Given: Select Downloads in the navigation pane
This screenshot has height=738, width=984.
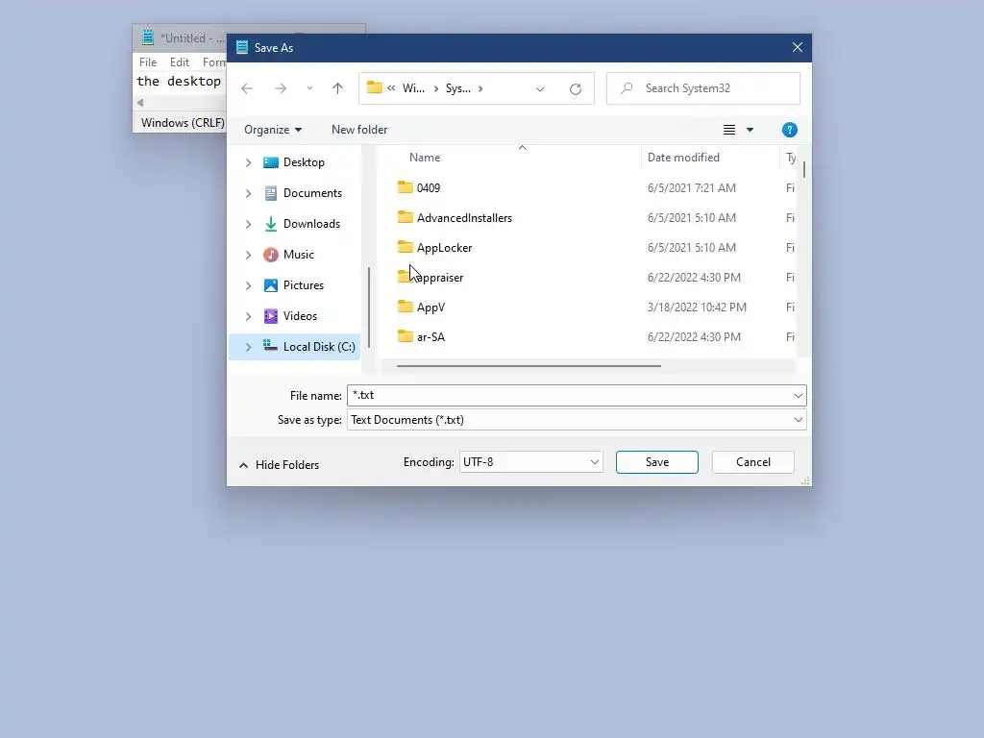Looking at the screenshot, I should 311,224.
